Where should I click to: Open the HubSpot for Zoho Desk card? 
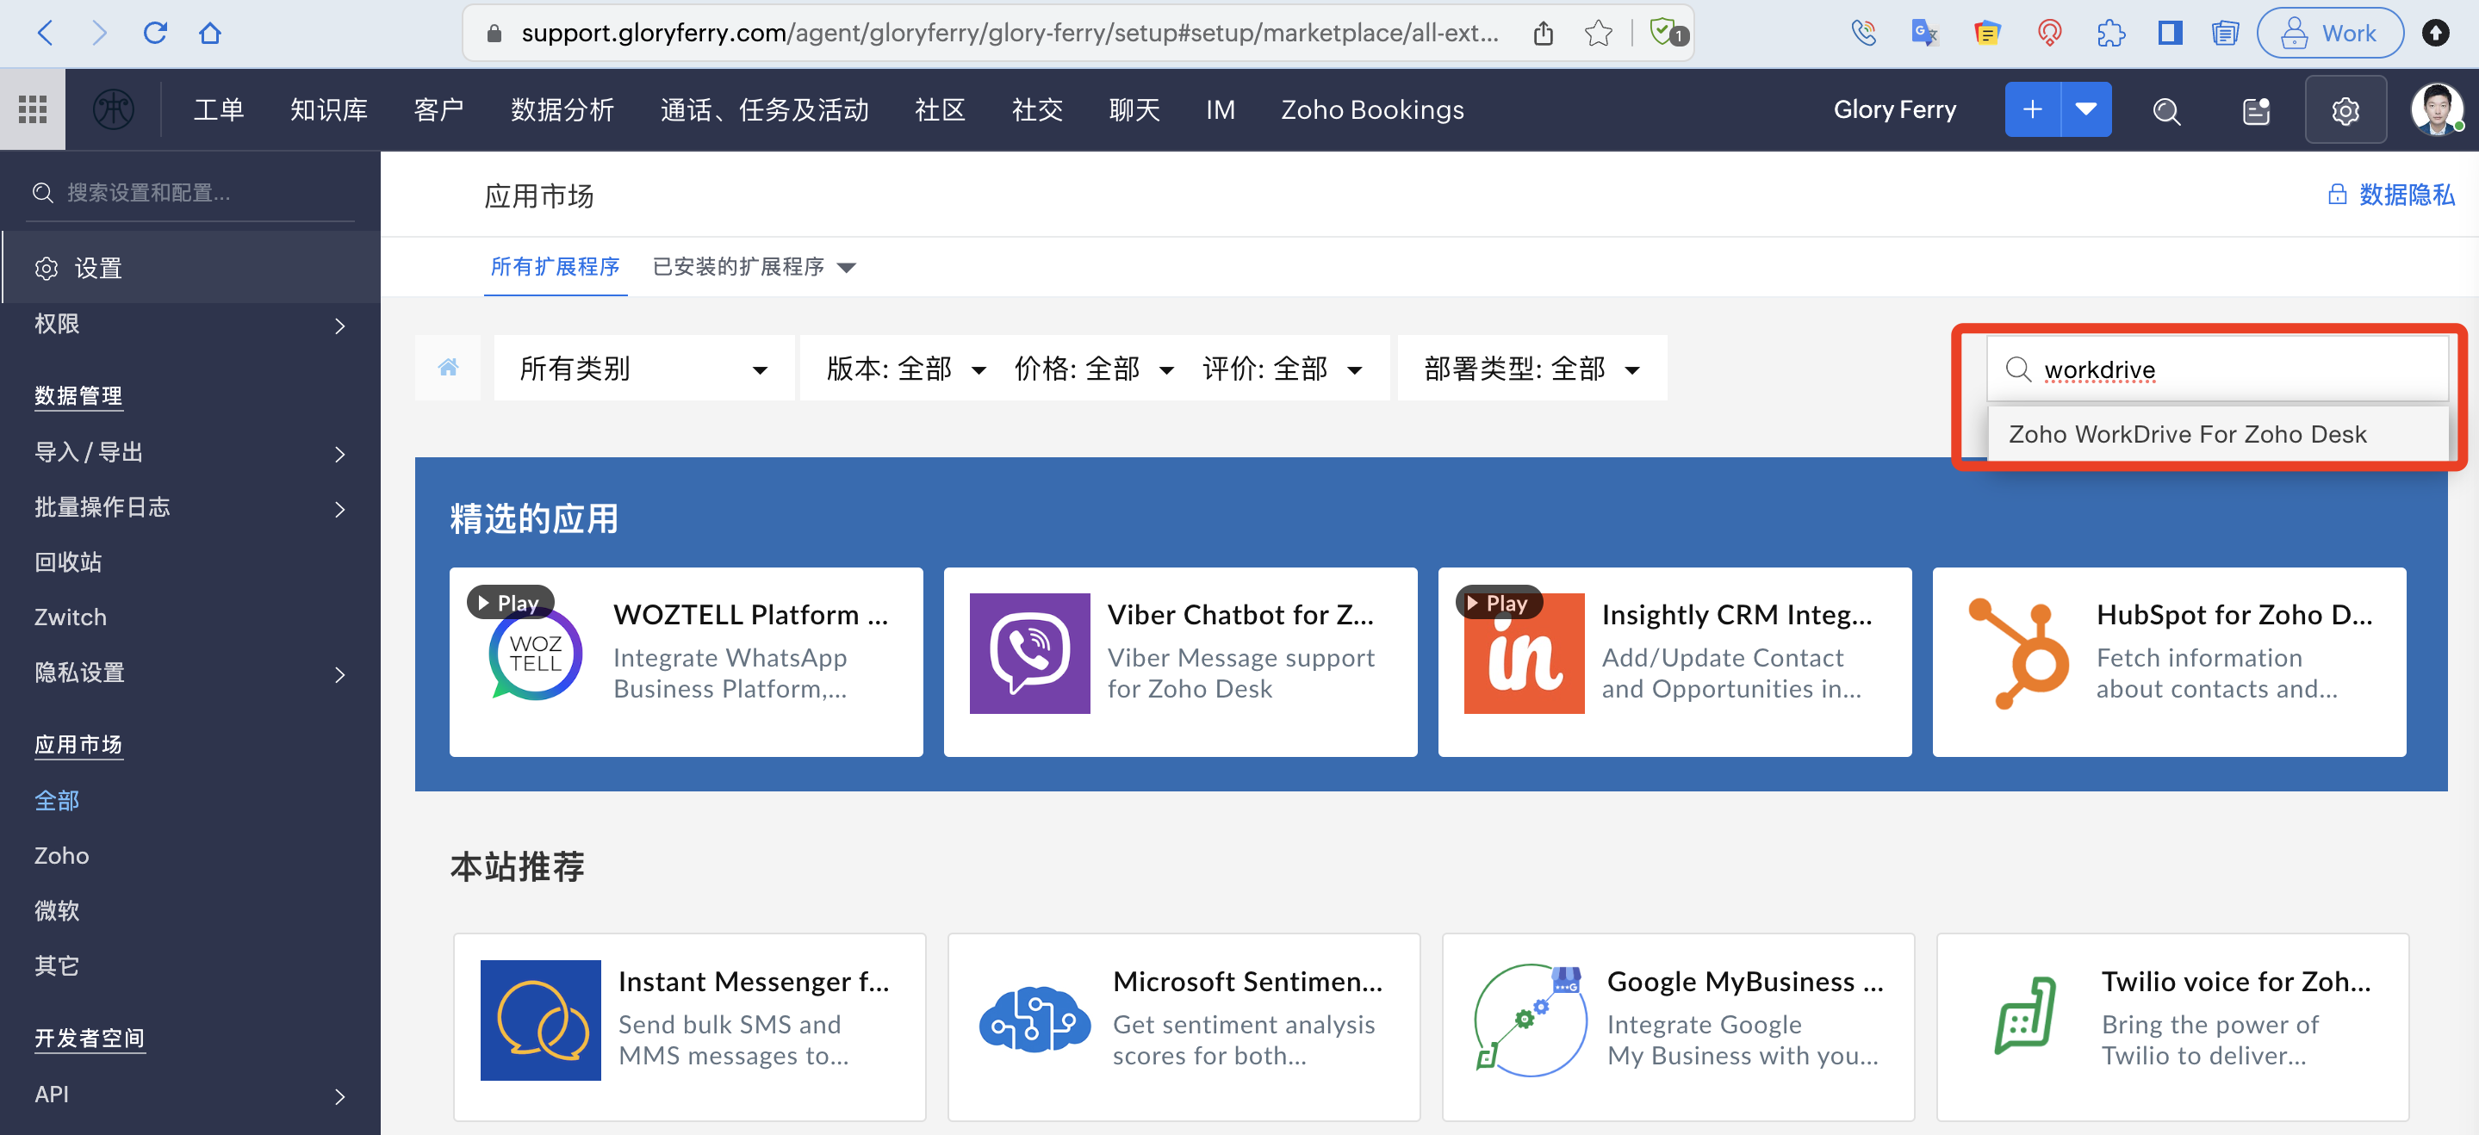[2169, 661]
